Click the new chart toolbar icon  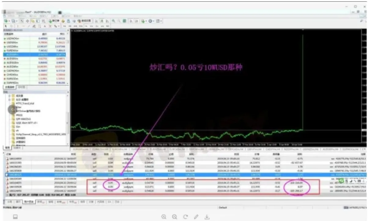point(6,21)
